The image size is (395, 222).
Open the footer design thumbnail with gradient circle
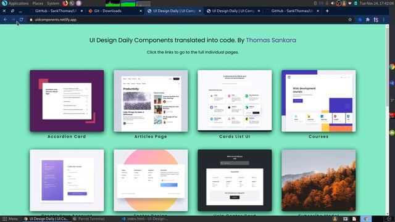(151, 180)
